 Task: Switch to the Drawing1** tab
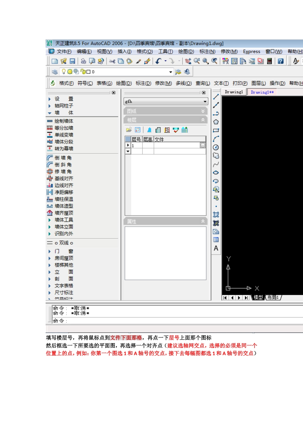tap(262, 92)
